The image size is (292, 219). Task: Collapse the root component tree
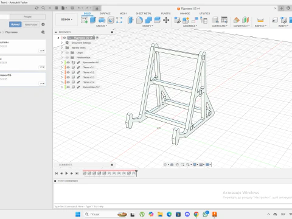58,38
